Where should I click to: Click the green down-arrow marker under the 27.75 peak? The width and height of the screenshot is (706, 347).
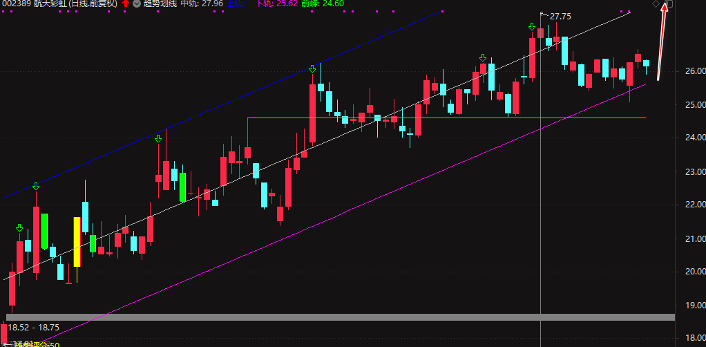pos(532,28)
